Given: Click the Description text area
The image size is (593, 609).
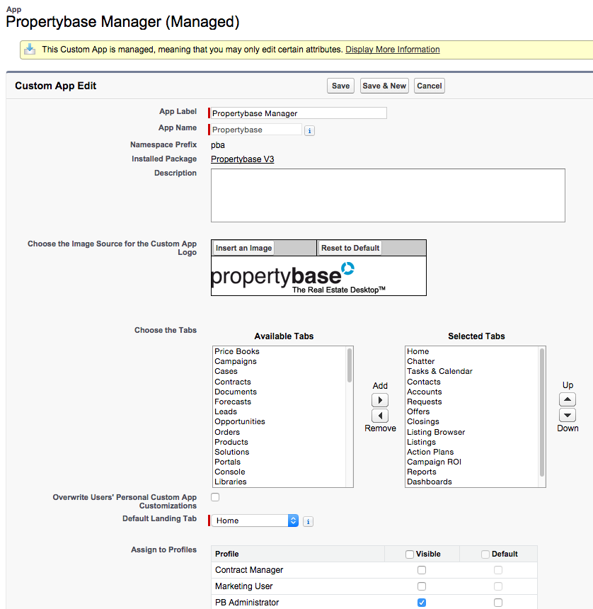Looking at the screenshot, I should (x=388, y=195).
